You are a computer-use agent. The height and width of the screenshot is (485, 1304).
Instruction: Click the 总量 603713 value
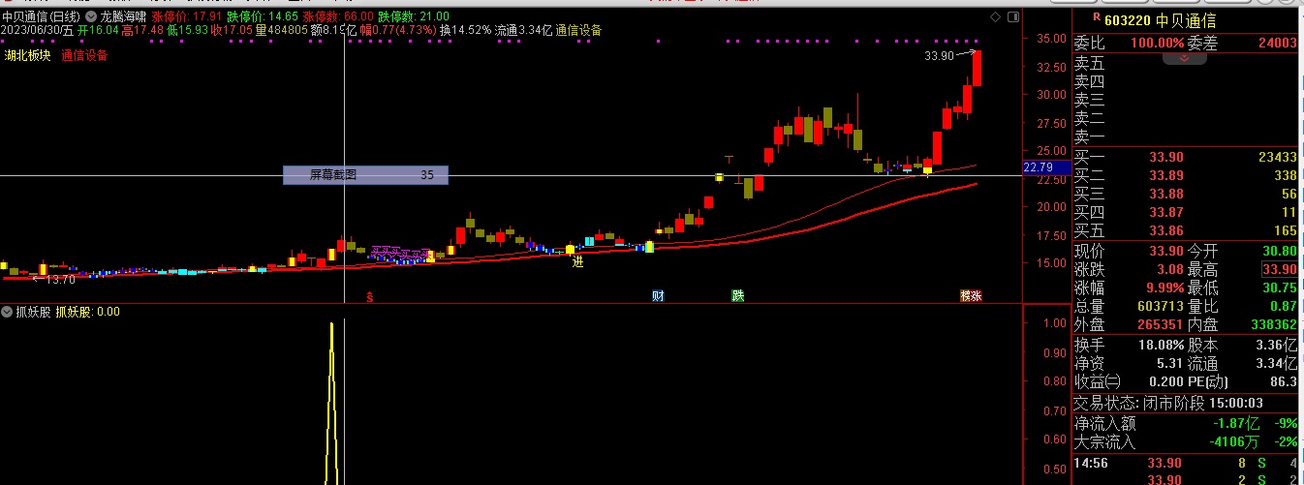coord(1160,307)
